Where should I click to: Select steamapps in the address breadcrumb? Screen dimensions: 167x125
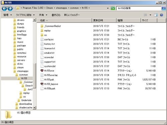[61, 8]
